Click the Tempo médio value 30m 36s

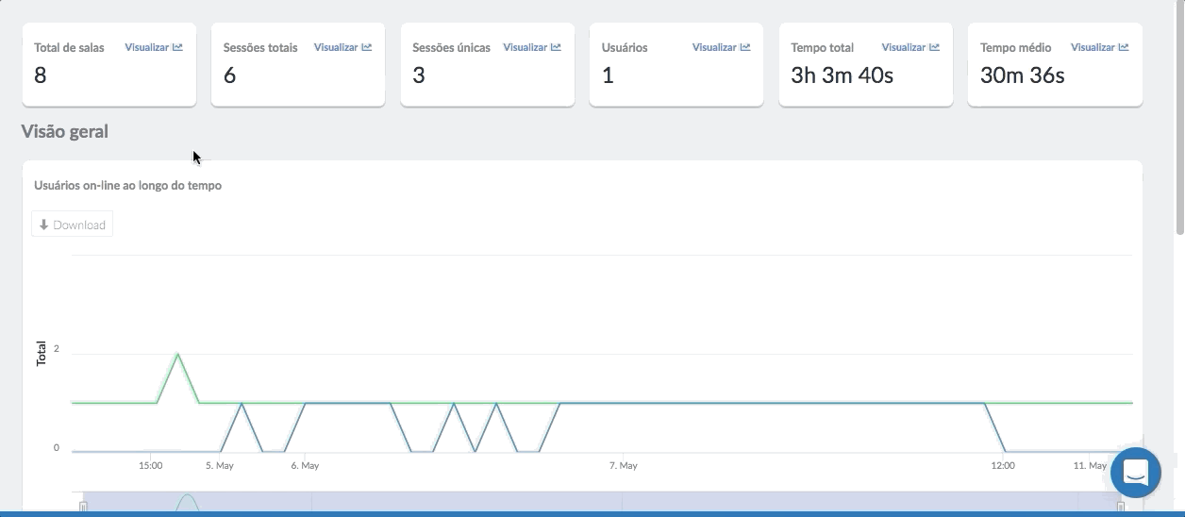(1023, 75)
